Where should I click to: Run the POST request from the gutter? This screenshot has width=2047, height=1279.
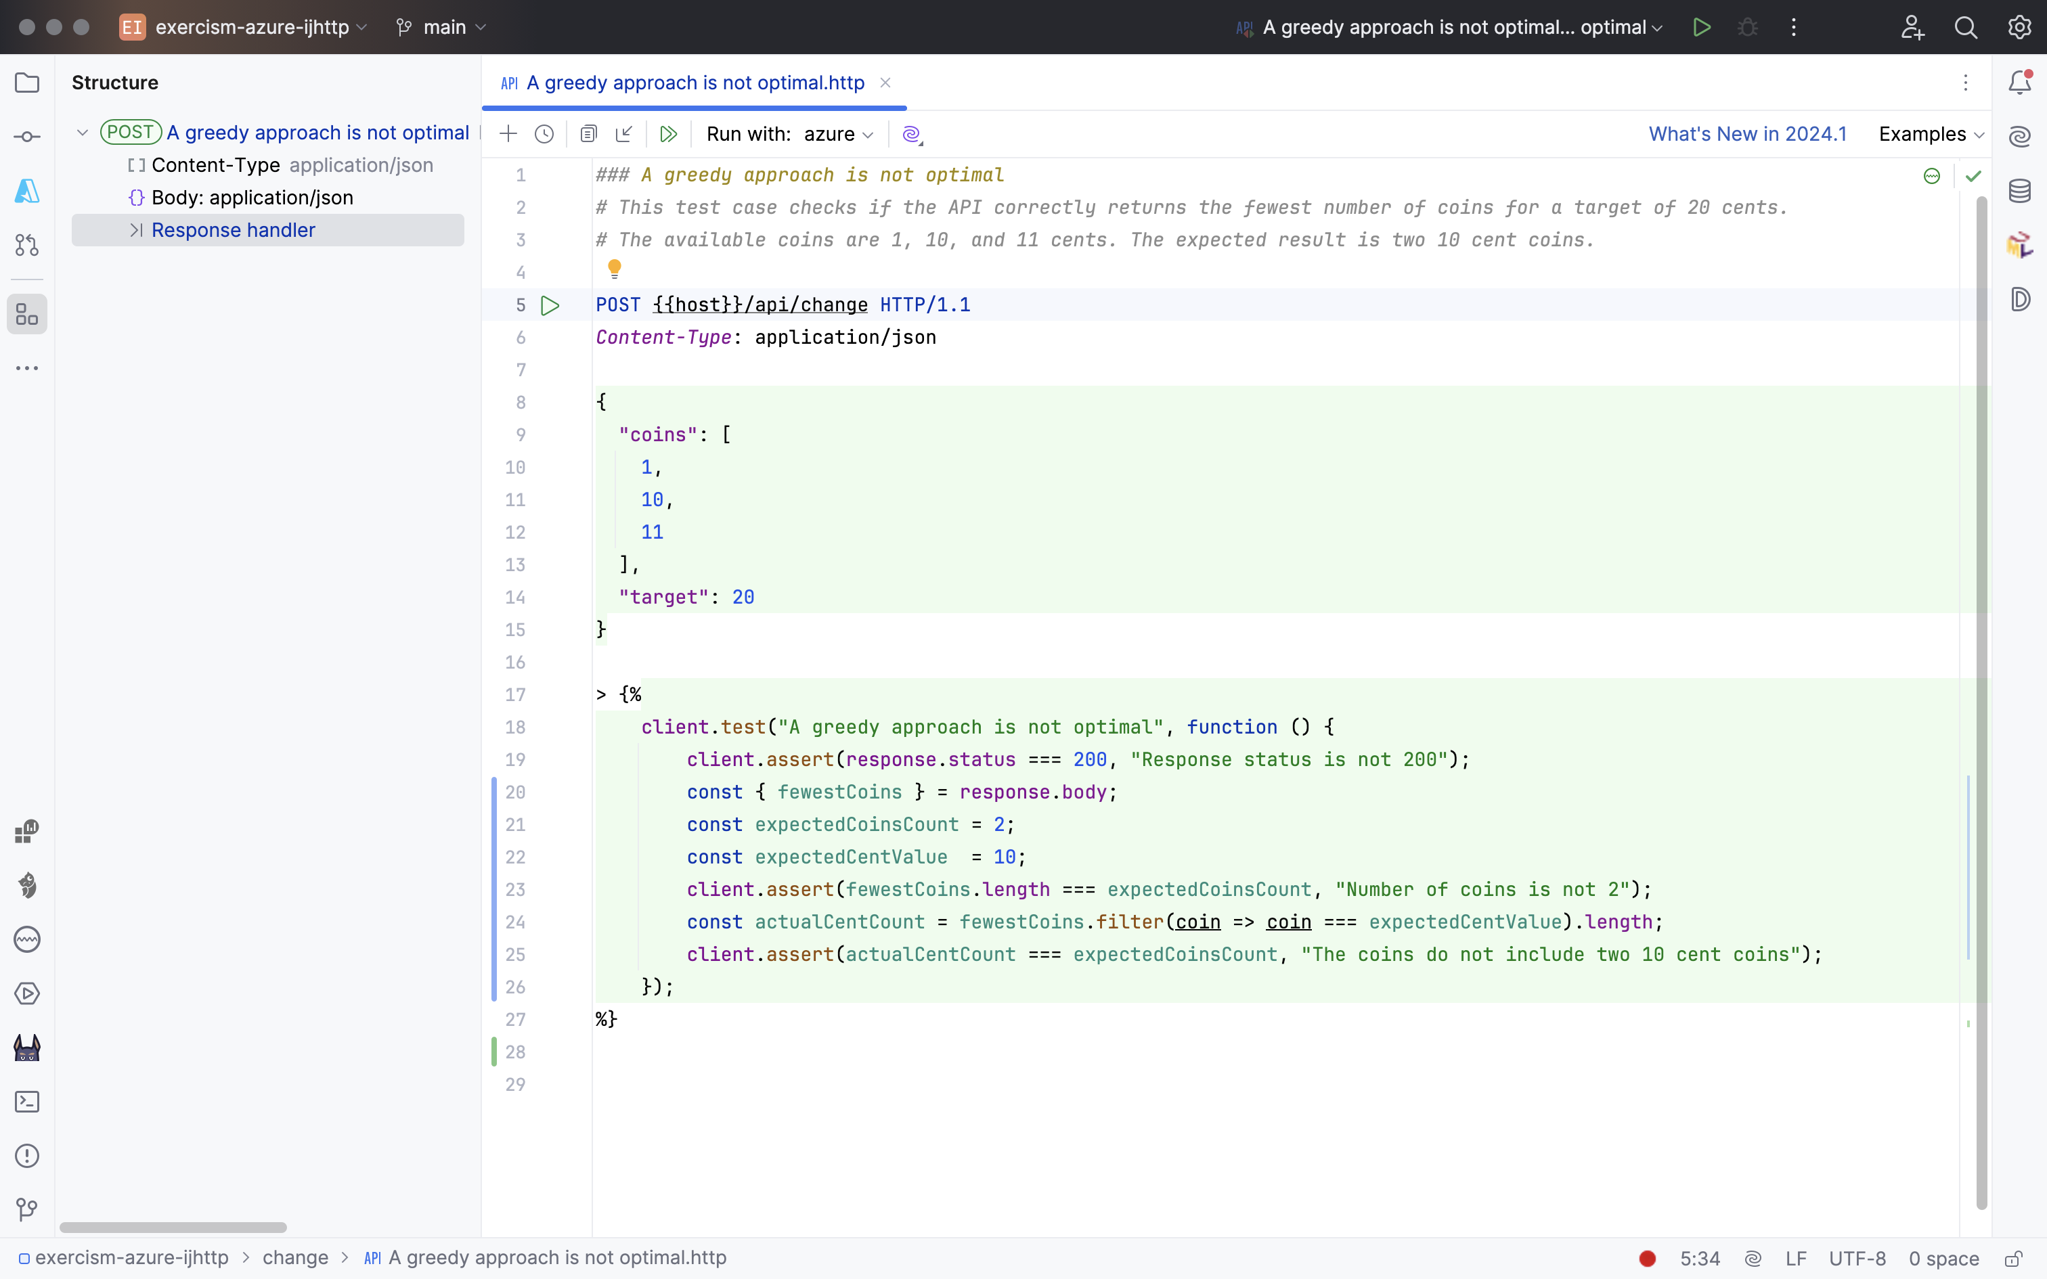[x=550, y=305]
